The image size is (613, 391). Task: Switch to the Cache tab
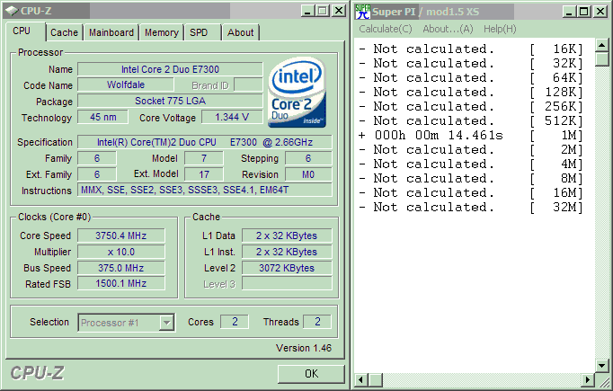[x=64, y=32]
